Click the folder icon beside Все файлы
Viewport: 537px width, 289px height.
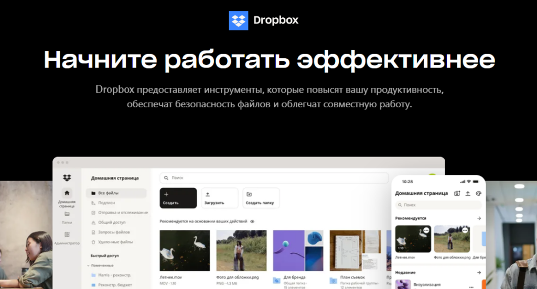(93, 193)
